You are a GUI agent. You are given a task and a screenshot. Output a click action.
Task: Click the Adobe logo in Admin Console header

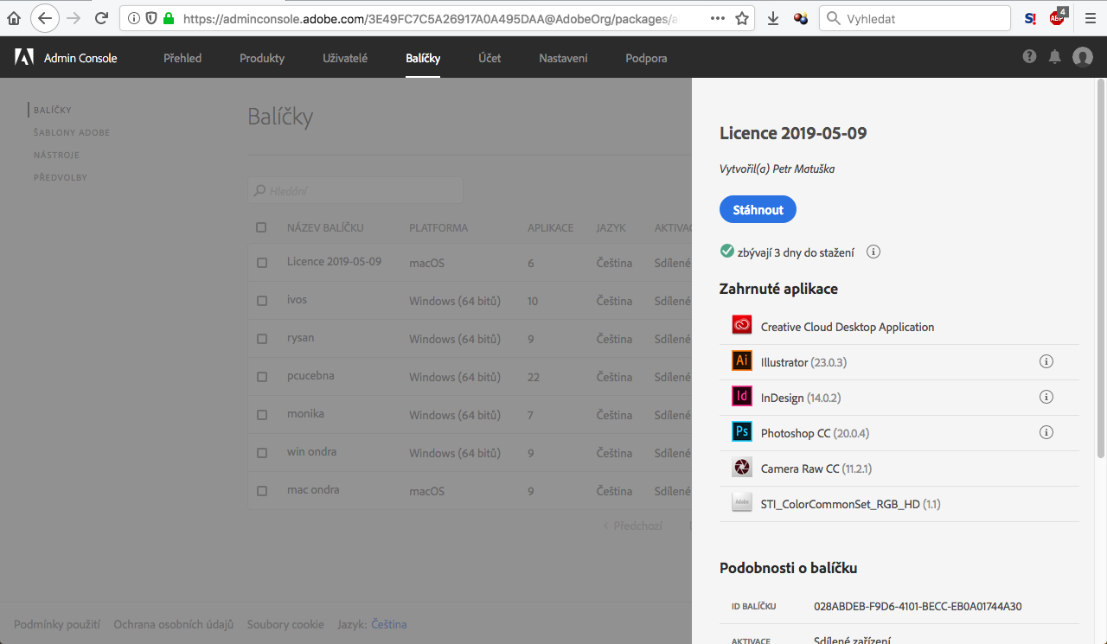tap(24, 57)
